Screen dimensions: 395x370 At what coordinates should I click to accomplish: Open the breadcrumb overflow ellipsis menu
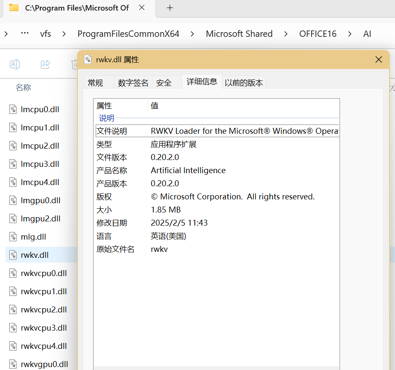pos(25,33)
